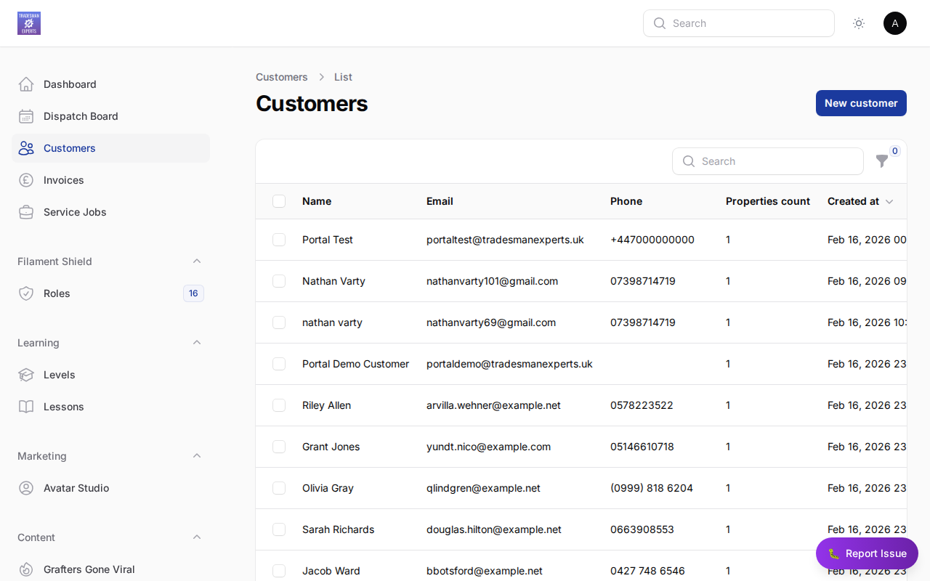930x581 pixels.
Task: Collapse the Filament Shield section
Action: coord(197,261)
